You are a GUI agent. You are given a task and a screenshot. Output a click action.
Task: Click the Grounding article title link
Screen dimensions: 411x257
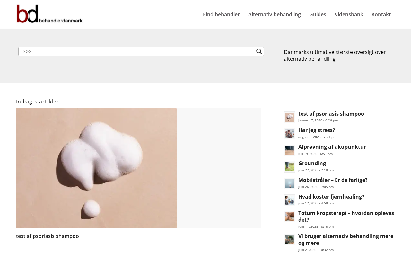(x=312, y=163)
